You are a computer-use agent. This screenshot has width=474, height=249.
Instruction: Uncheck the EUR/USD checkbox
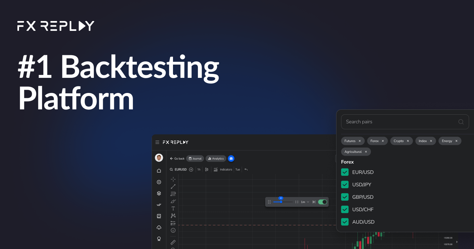[x=345, y=172]
